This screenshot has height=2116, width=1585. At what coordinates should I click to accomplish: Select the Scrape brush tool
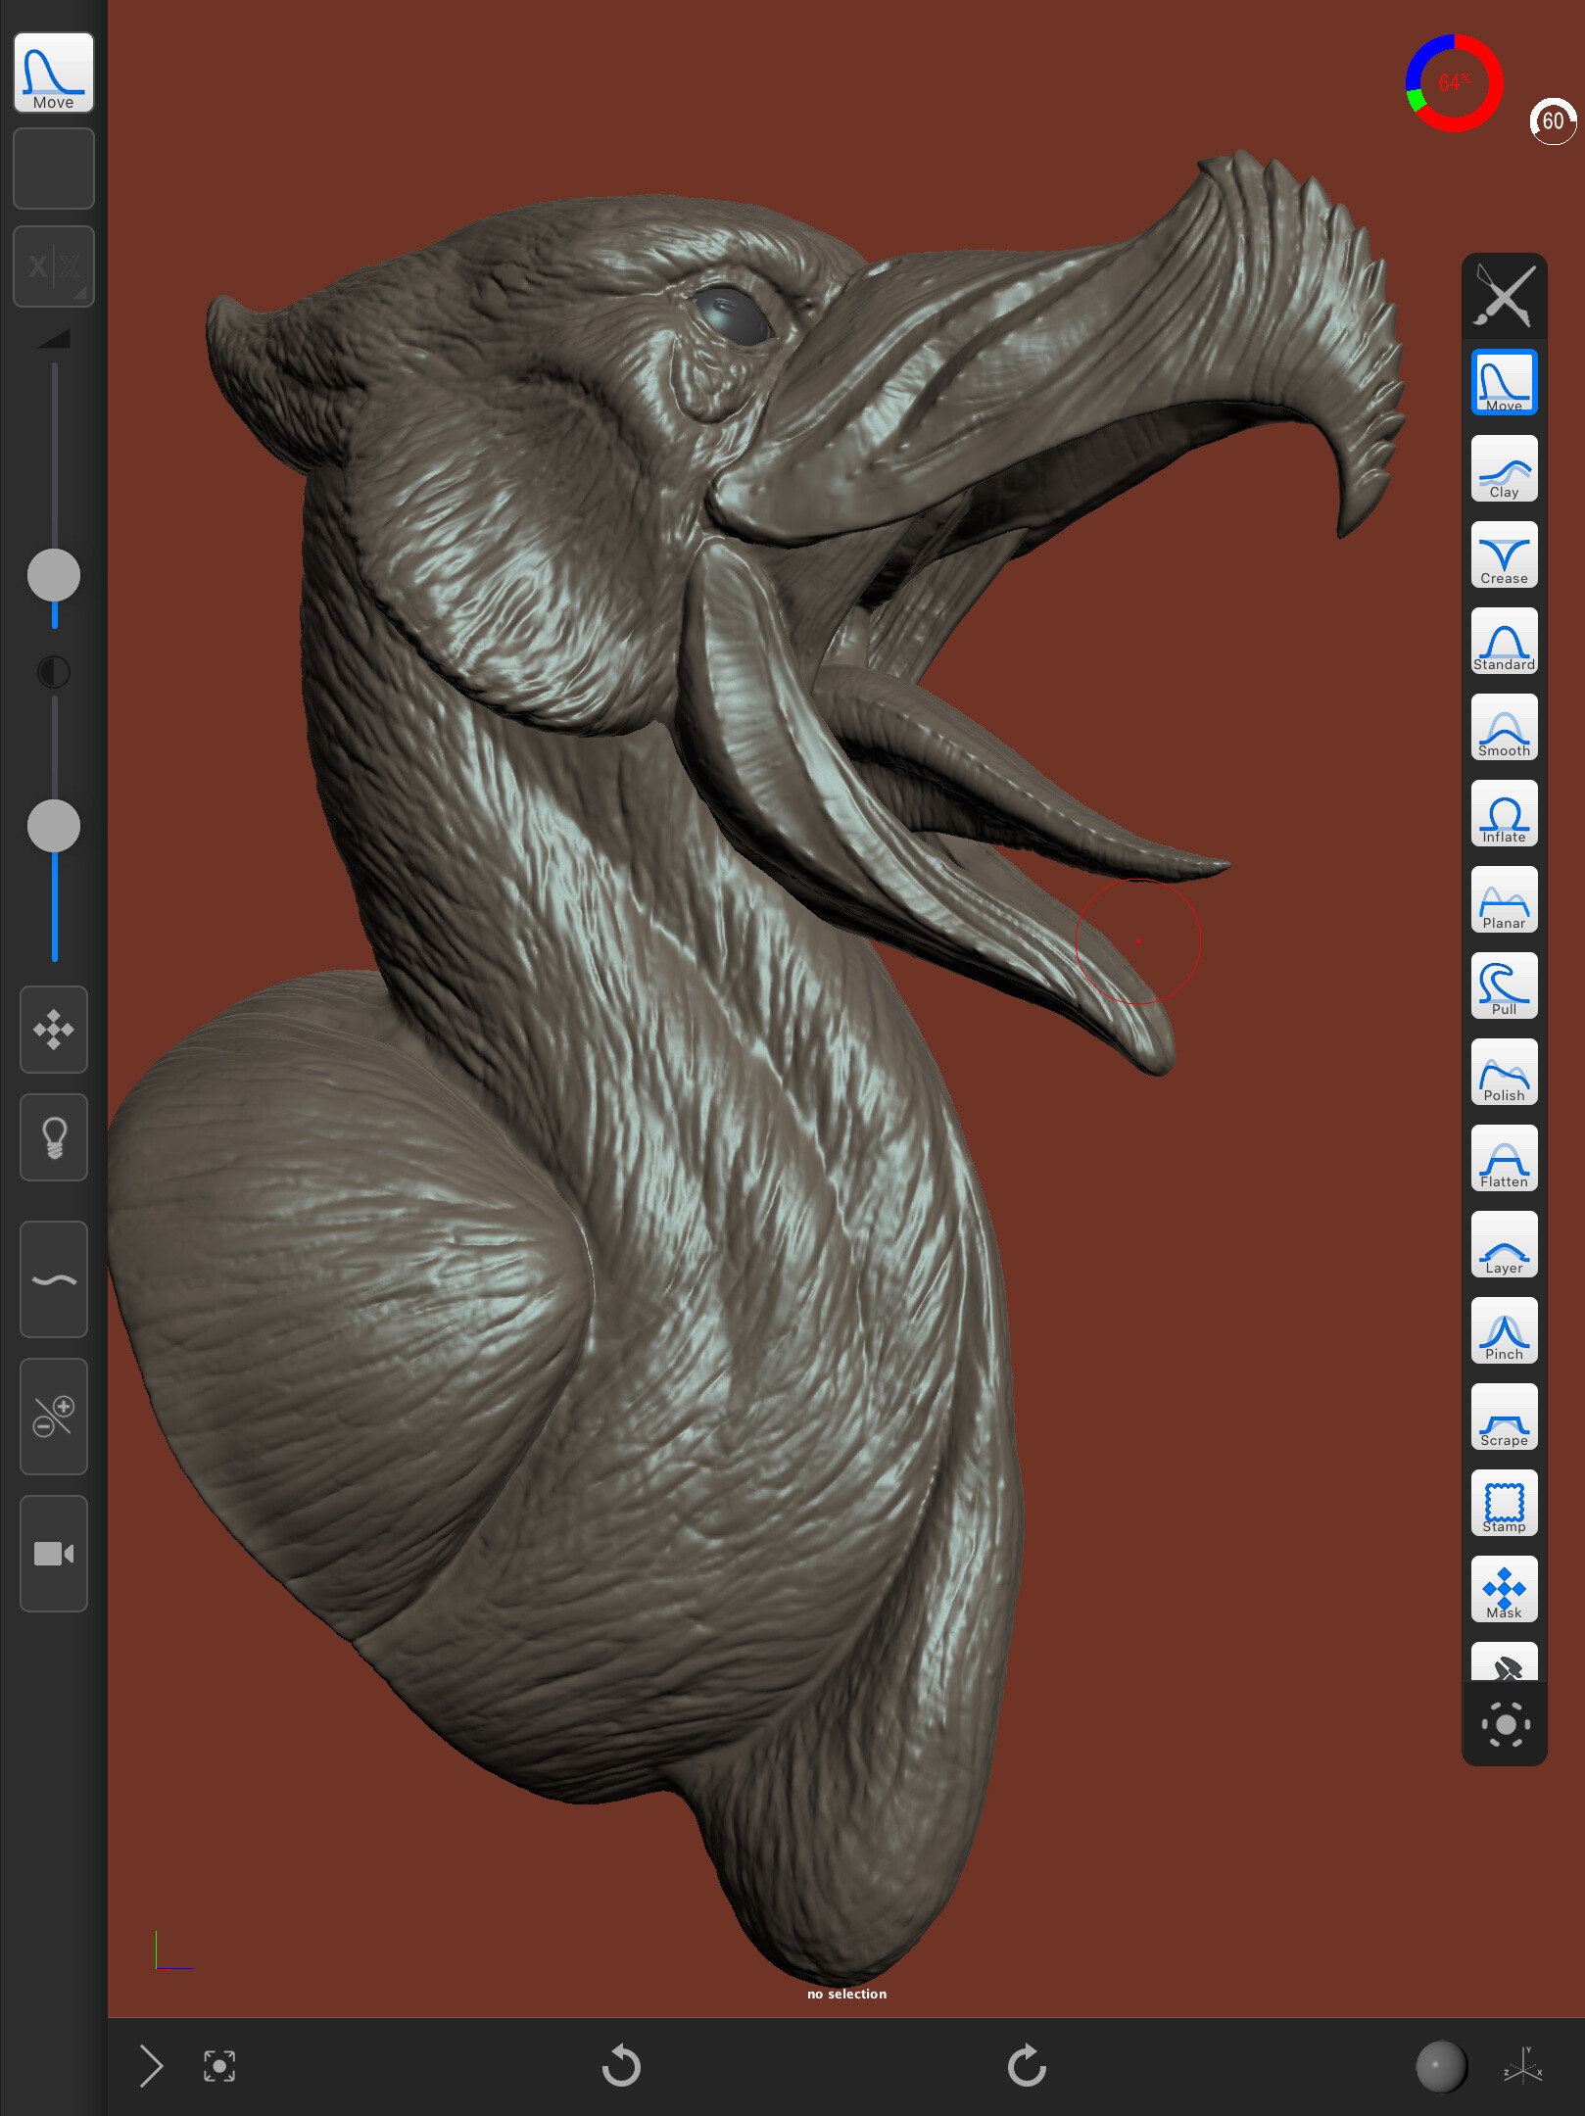[1504, 1418]
